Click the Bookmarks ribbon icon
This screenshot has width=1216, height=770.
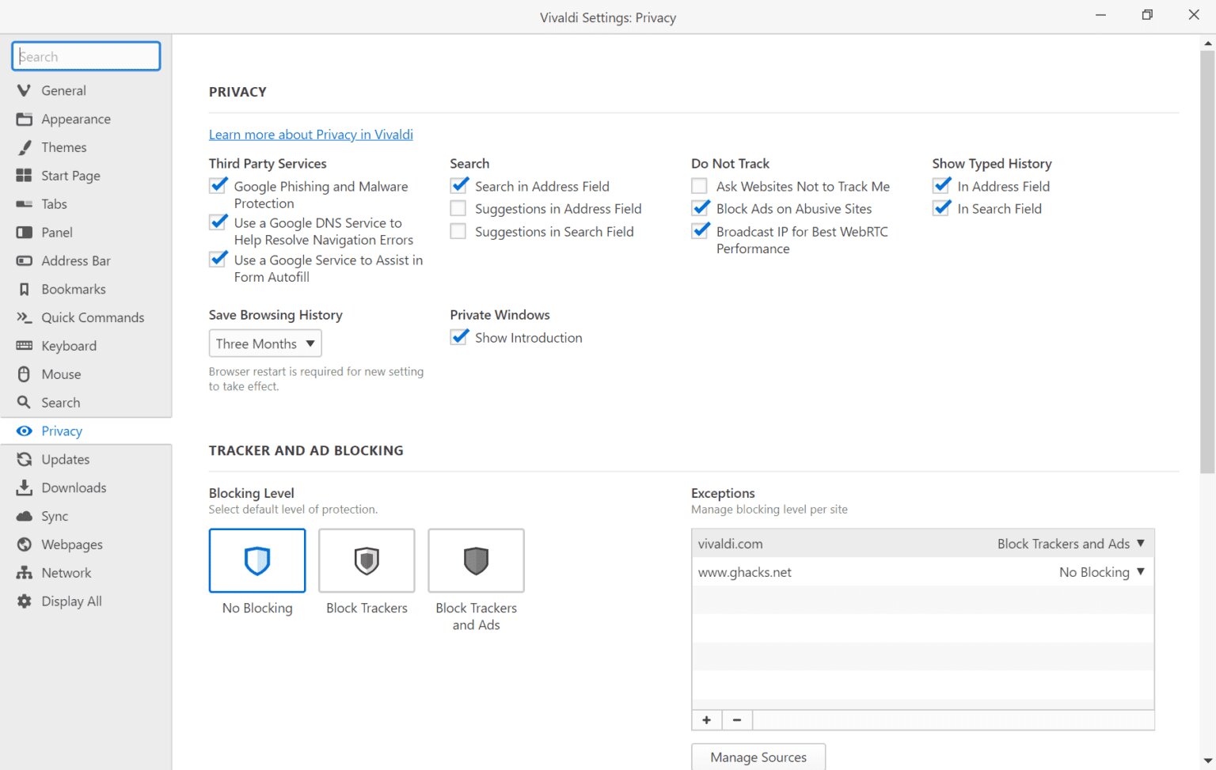click(25, 289)
